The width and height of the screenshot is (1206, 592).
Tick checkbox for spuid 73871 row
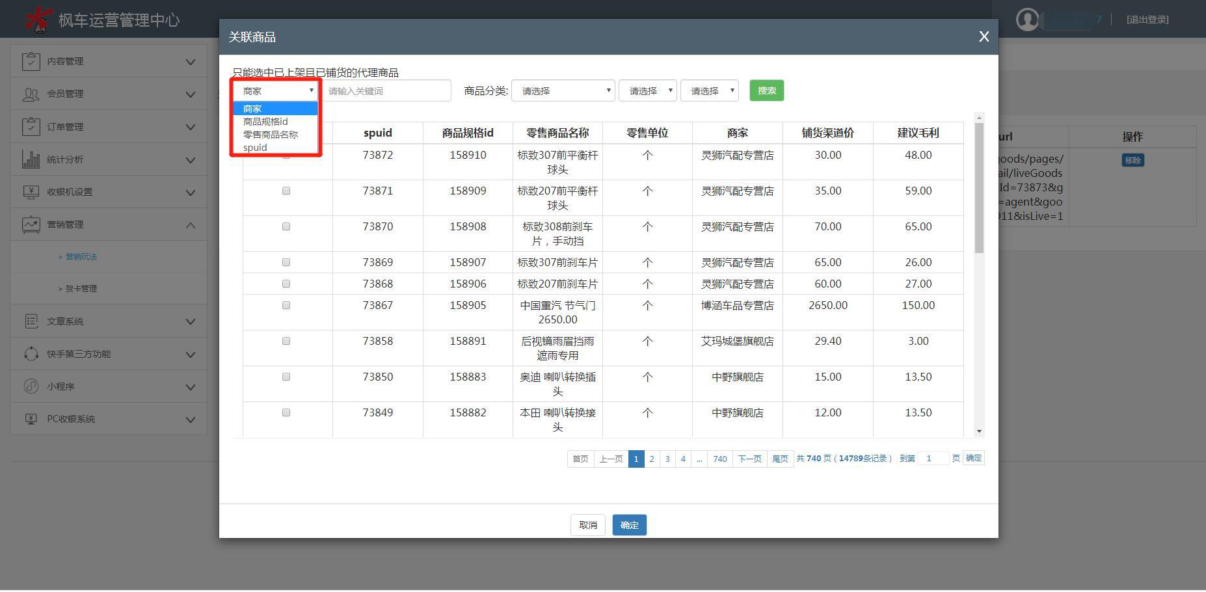(286, 191)
